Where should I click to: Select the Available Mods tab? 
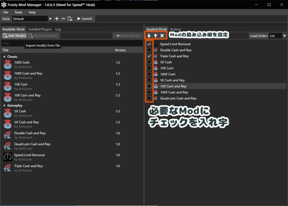[13, 29]
